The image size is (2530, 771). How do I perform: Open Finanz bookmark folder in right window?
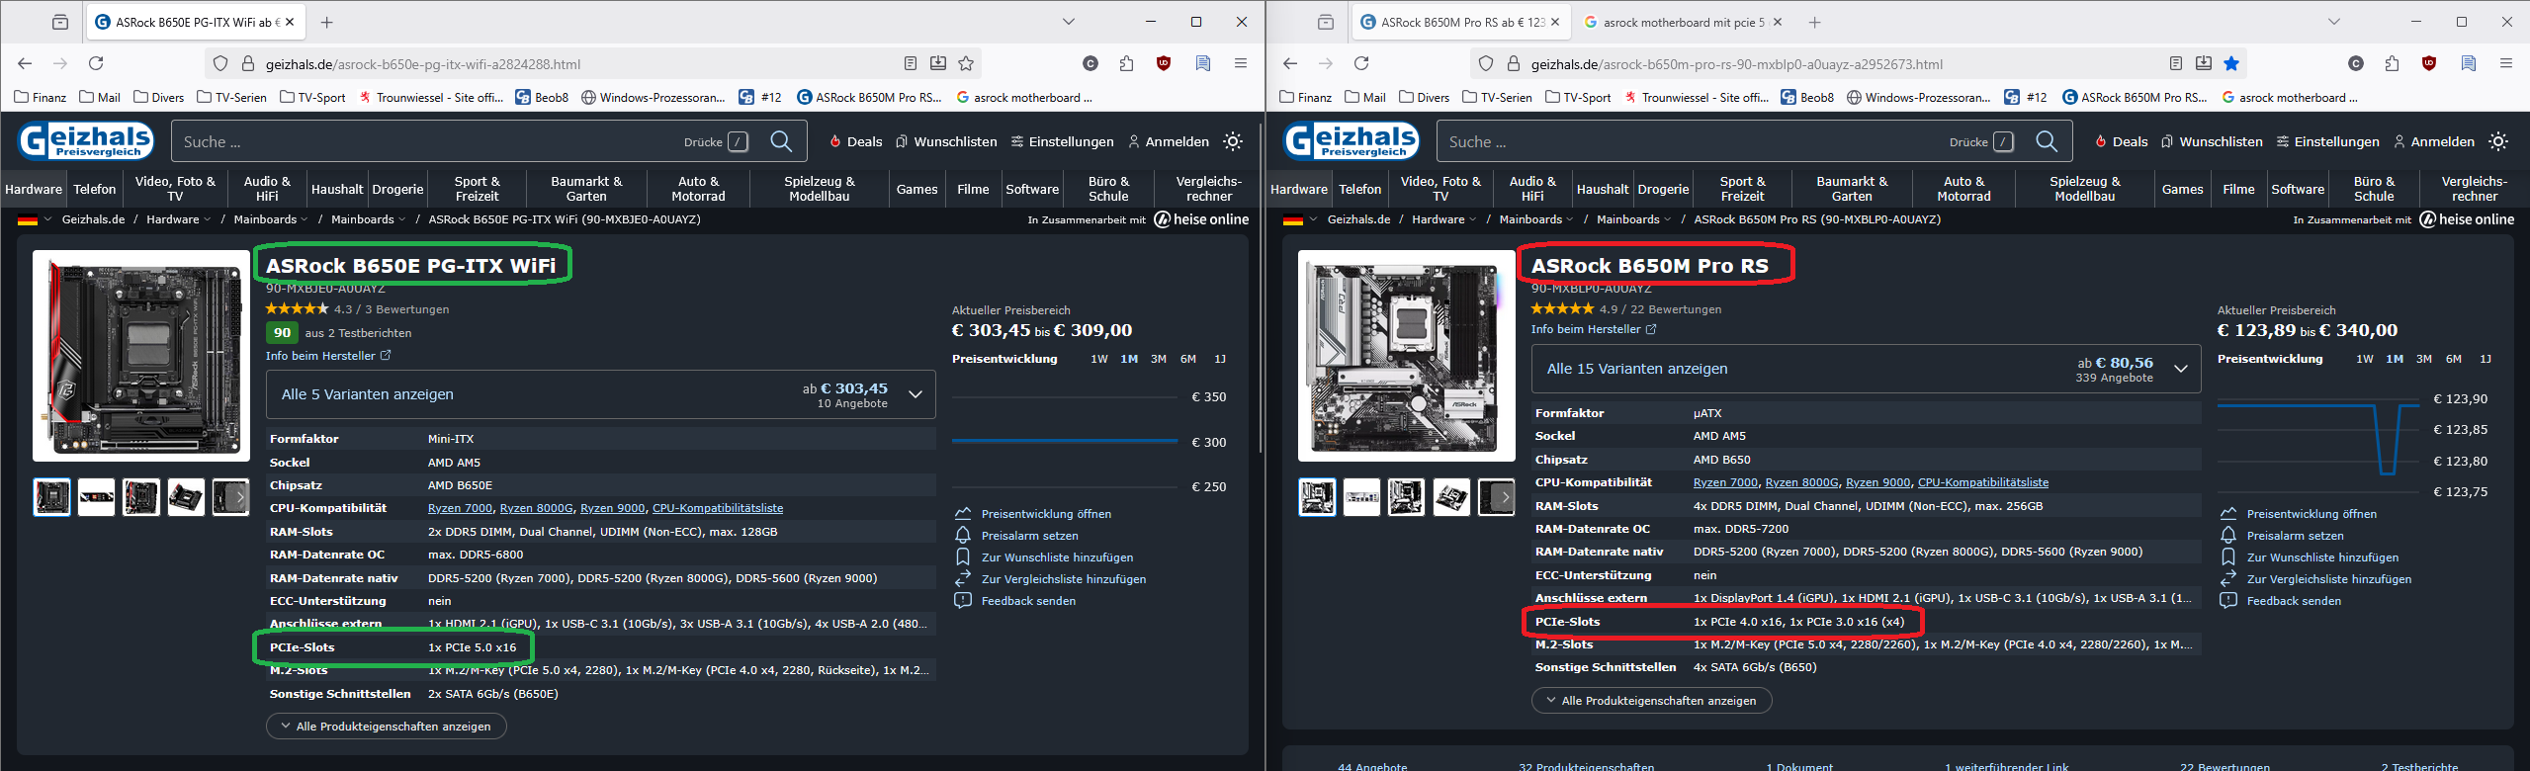click(1304, 97)
